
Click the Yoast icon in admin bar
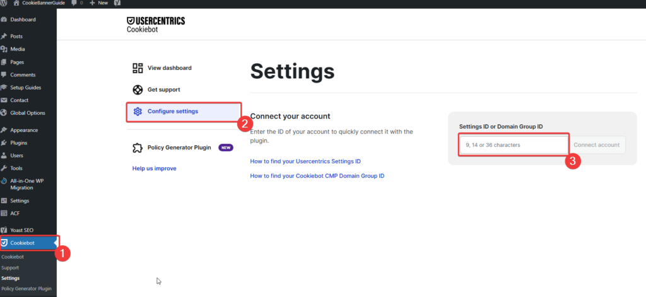[117, 3]
